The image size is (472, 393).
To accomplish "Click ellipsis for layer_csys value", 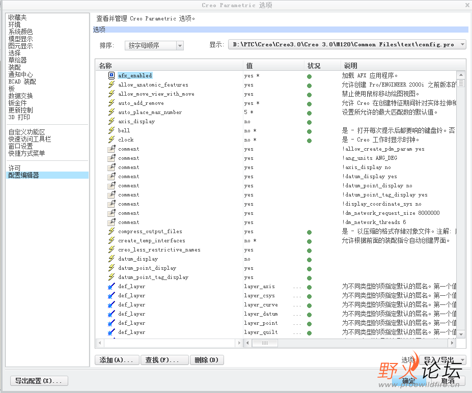I will coord(297,296).
